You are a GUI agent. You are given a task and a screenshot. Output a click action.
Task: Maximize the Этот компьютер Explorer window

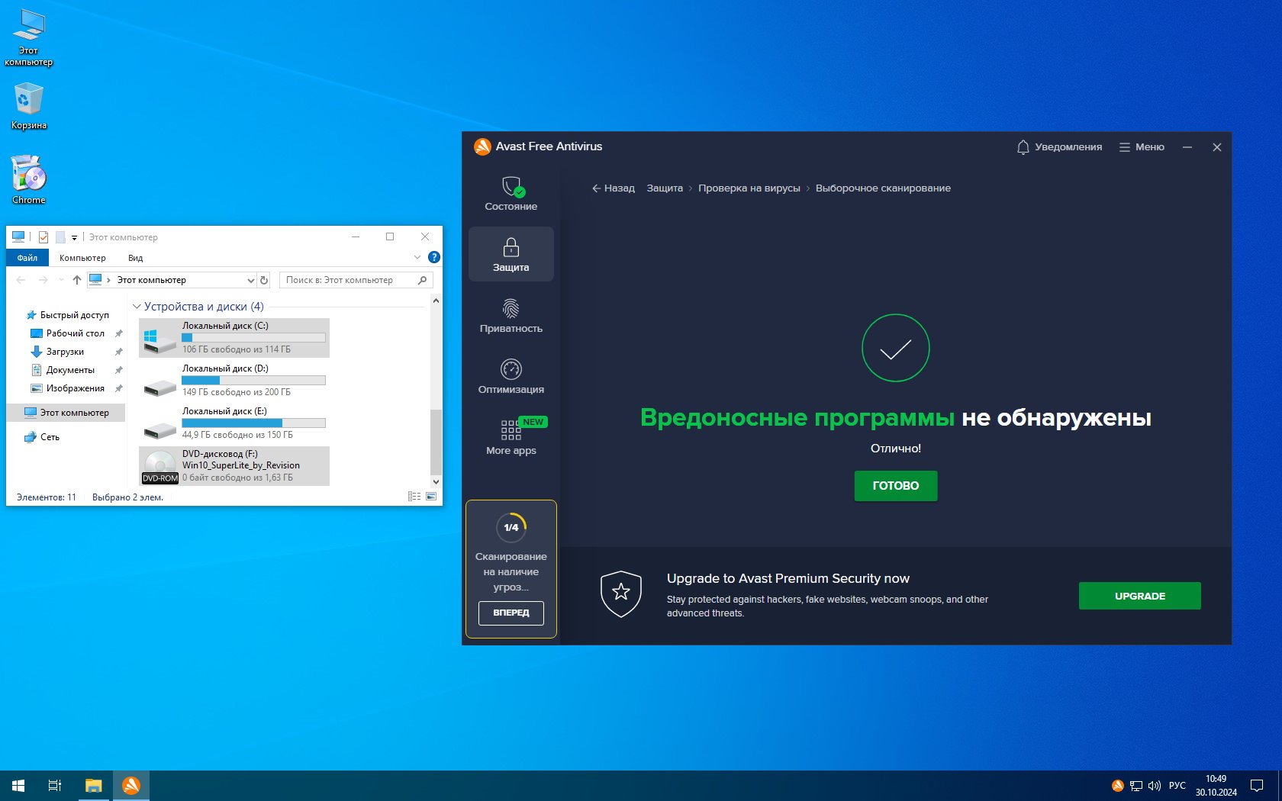tap(390, 236)
